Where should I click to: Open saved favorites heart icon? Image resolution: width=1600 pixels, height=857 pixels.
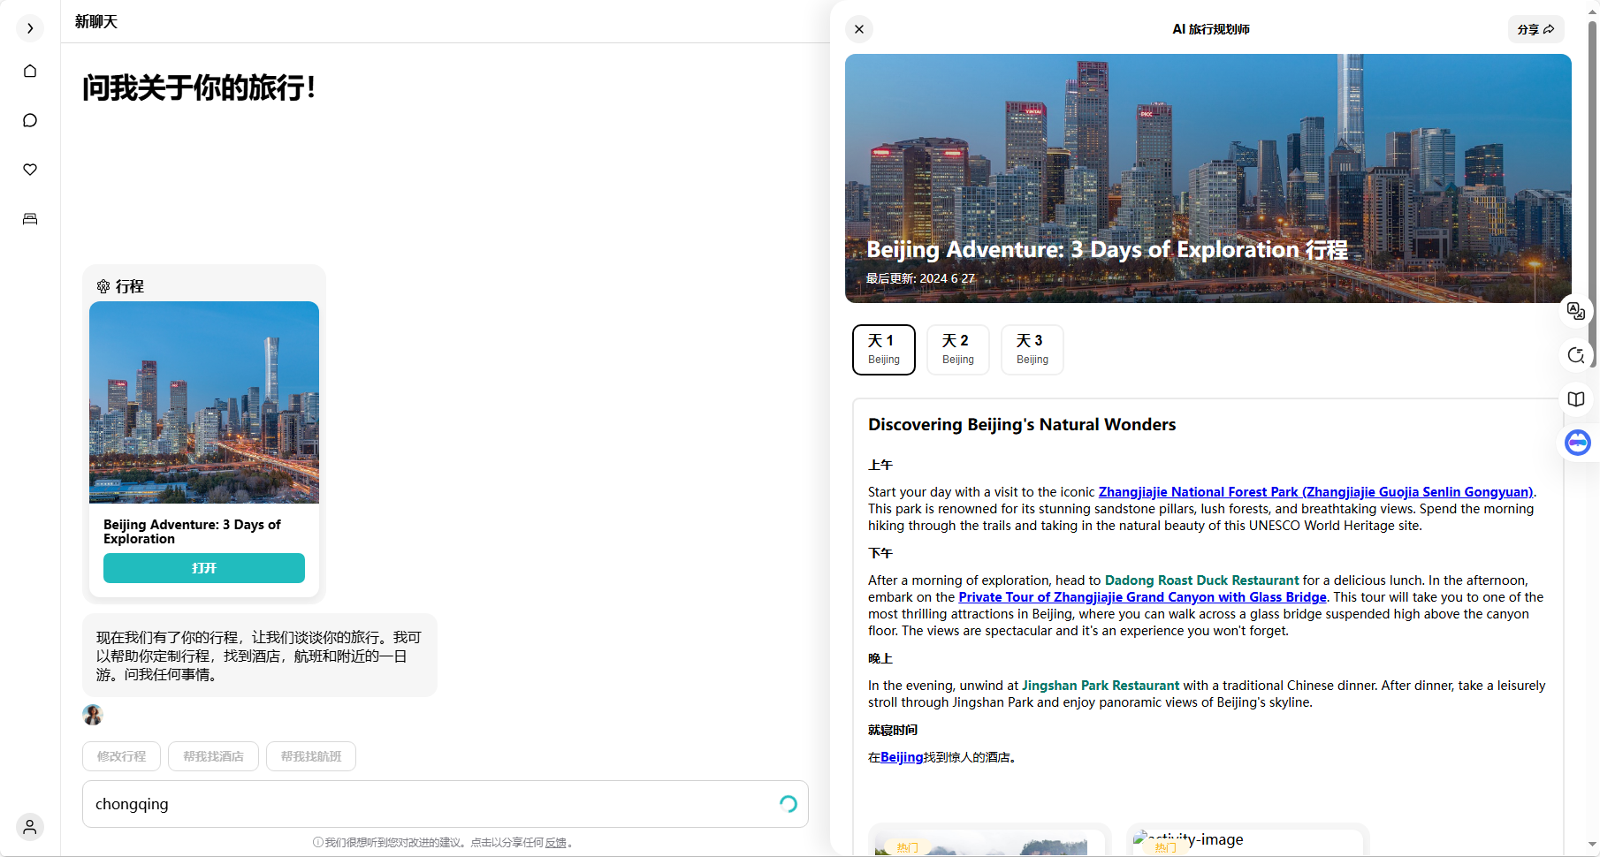(30, 170)
